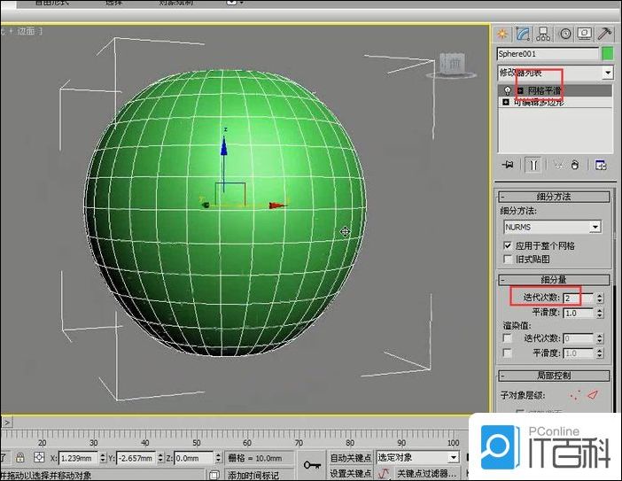Toggle the selection lock padlock icon
This screenshot has height=481, width=622.
(21, 458)
